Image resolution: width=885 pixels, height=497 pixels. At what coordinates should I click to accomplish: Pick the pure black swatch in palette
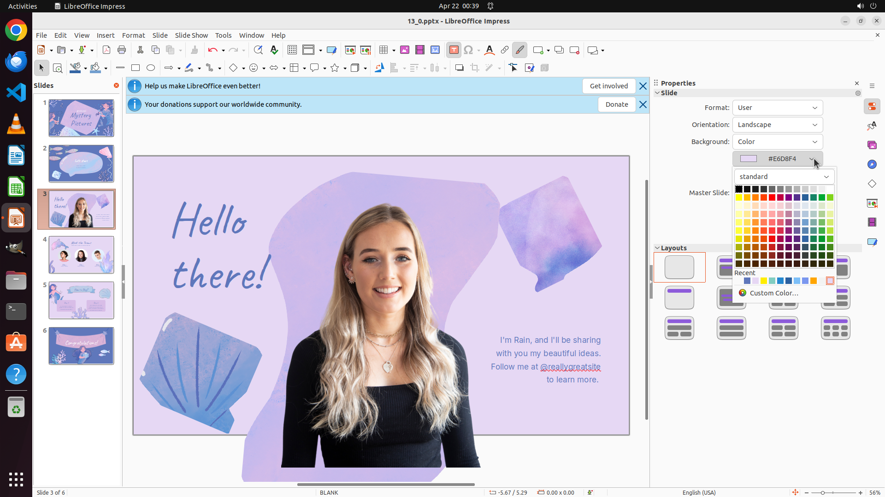[739, 189]
